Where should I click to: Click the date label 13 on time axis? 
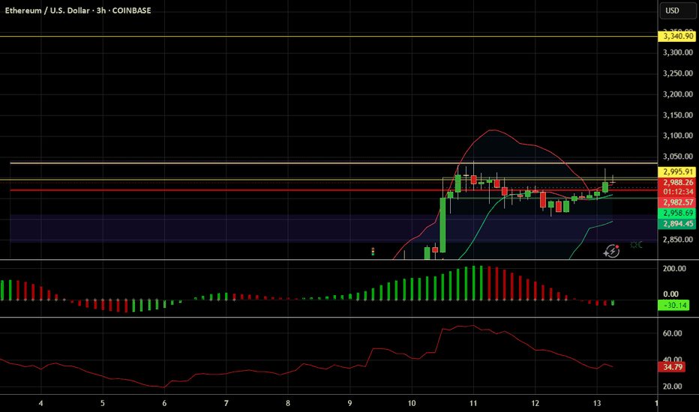pyautogui.click(x=597, y=403)
